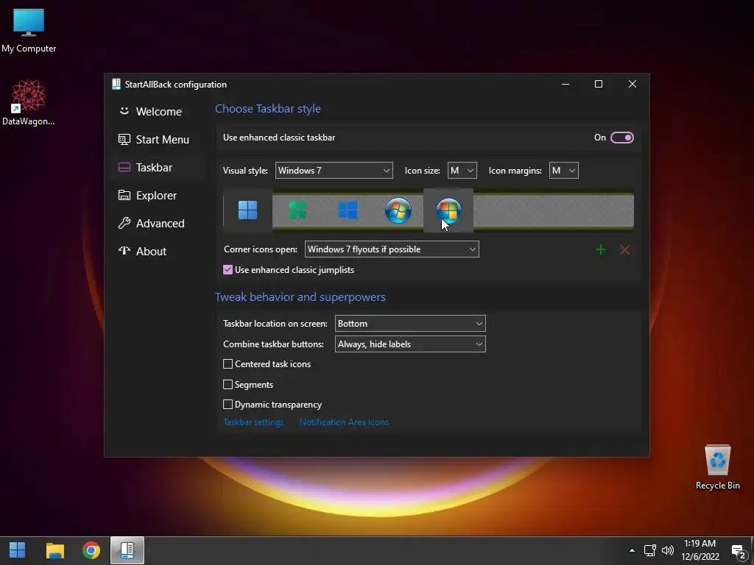Open the Taskbar settings link
Screen dimensions: 754x565
click(253, 422)
